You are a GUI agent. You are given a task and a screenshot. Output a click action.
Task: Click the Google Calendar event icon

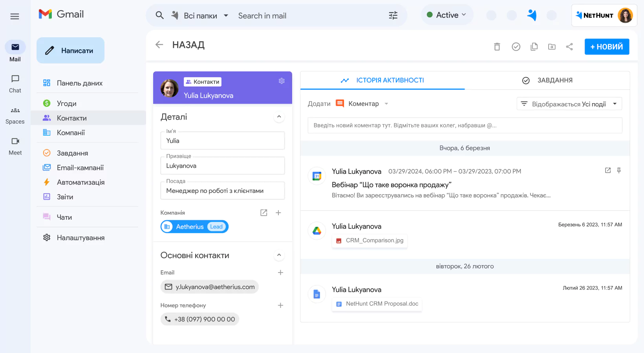(317, 176)
